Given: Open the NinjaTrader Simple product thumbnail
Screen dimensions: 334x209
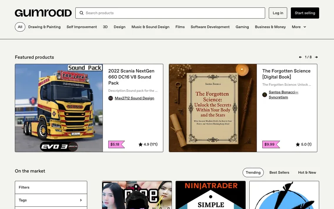Looking at the screenshot, I should tap(210, 195).
